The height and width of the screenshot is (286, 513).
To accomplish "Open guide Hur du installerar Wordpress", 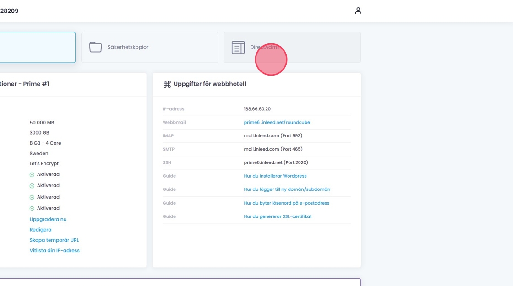I will (275, 176).
